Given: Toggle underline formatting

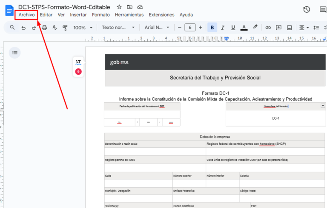Looking at the screenshot, I should (233, 28).
